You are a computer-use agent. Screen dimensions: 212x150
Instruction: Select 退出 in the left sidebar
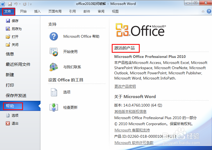[15, 123]
